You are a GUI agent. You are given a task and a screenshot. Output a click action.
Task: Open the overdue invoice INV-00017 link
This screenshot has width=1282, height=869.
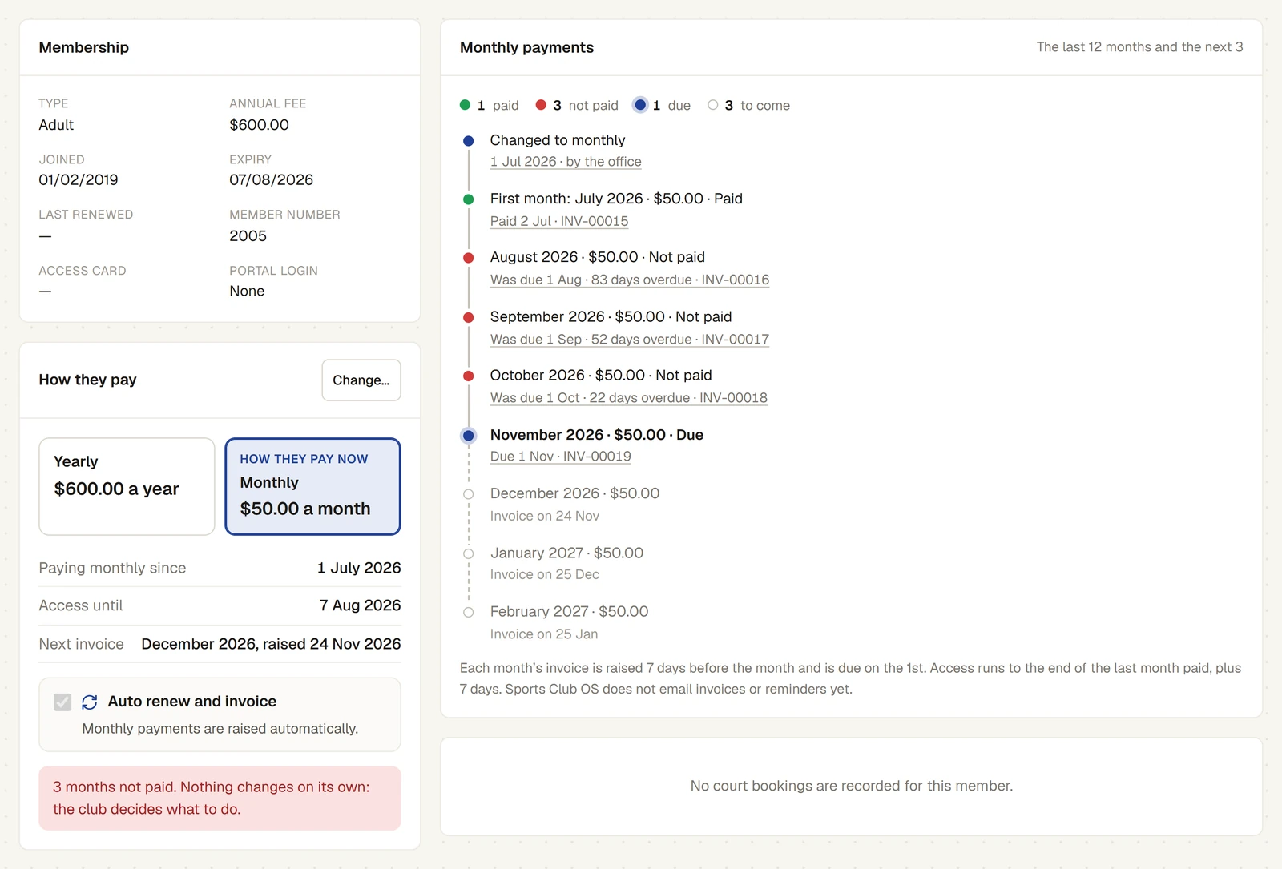(630, 339)
